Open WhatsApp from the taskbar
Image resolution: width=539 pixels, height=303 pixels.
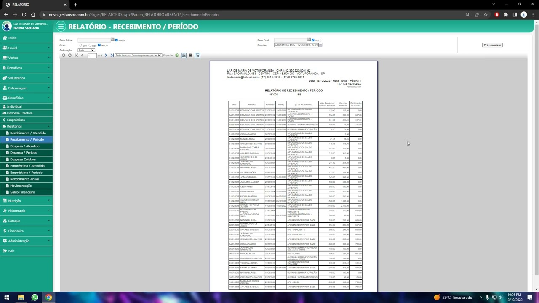tap(35, 298)
